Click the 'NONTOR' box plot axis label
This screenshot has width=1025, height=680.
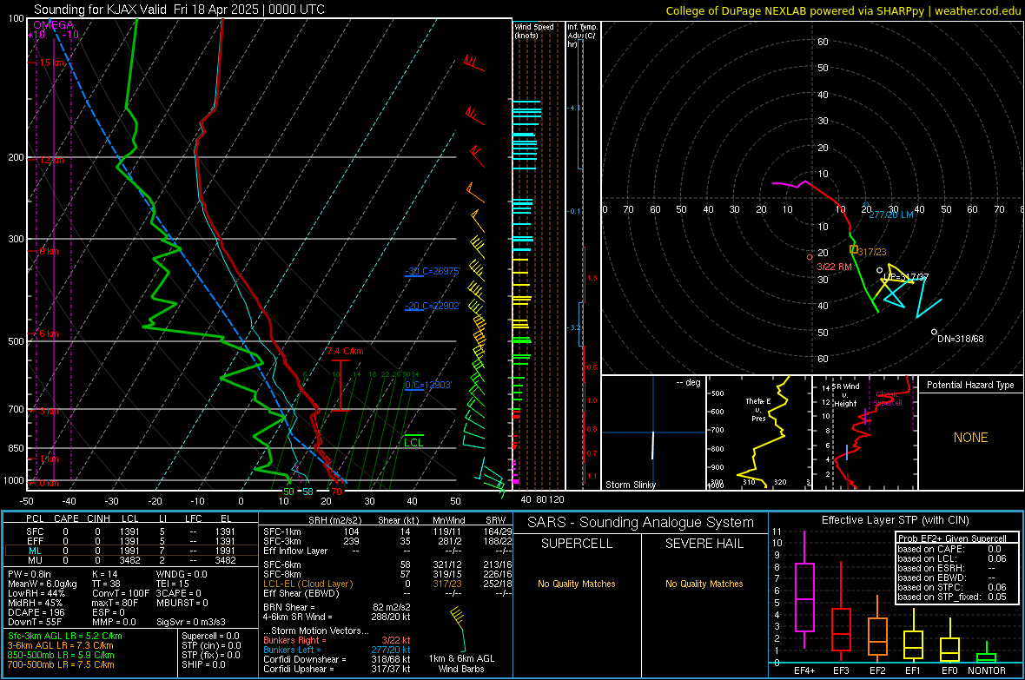pos(987,670)
